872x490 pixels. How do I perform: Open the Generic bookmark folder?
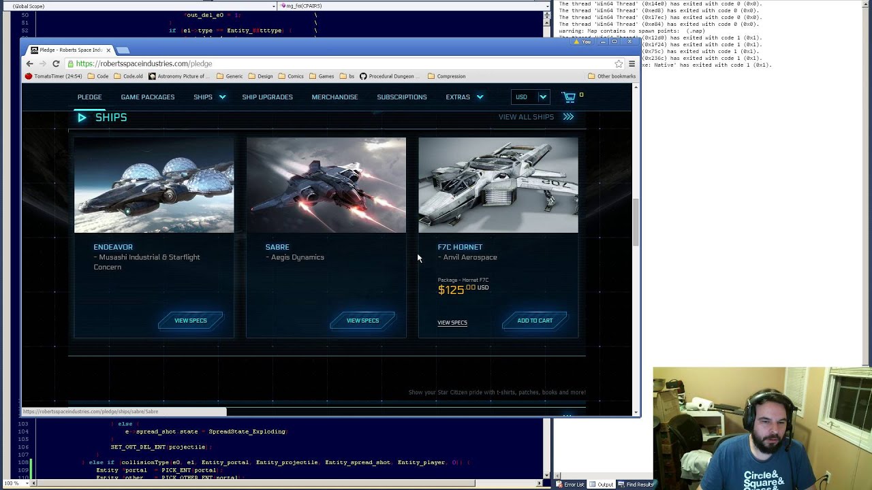[x=230, y=76]
